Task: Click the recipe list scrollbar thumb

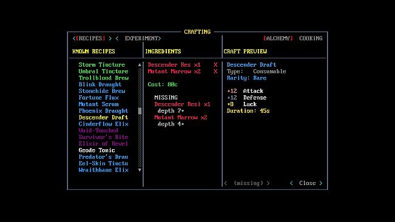Action: [140, 111]
